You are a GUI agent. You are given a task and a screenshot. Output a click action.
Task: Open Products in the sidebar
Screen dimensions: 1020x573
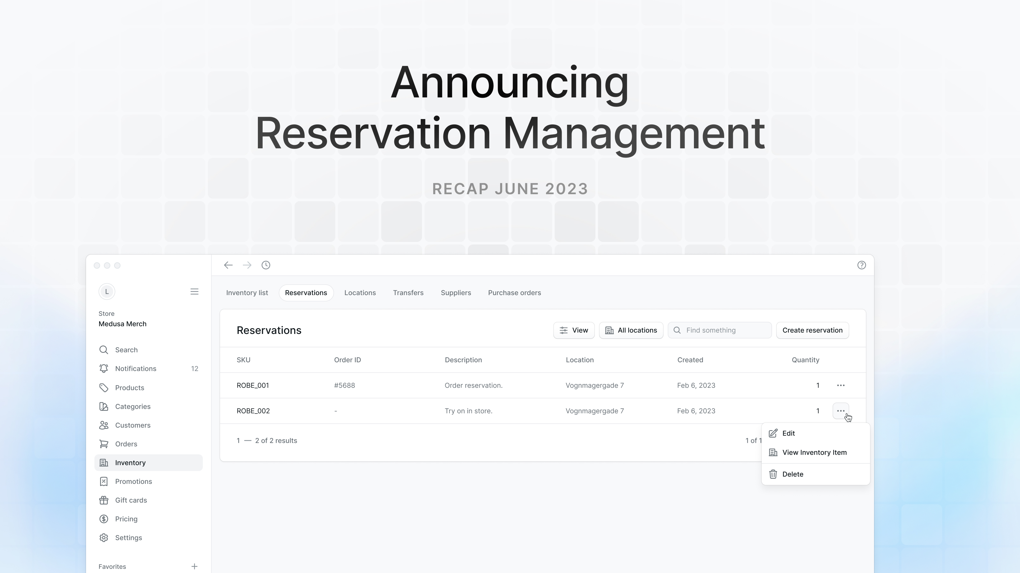click(149, 387)
